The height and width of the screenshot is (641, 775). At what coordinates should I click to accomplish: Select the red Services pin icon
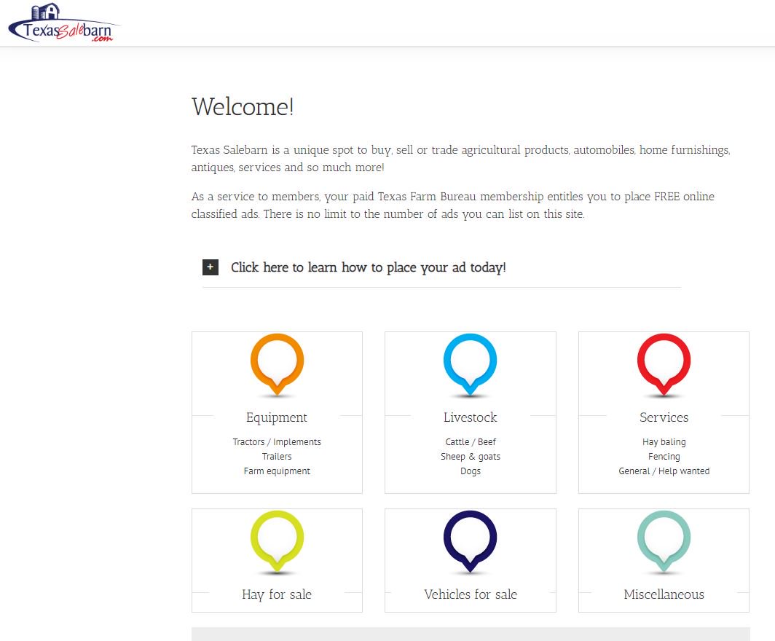[664, 365]
